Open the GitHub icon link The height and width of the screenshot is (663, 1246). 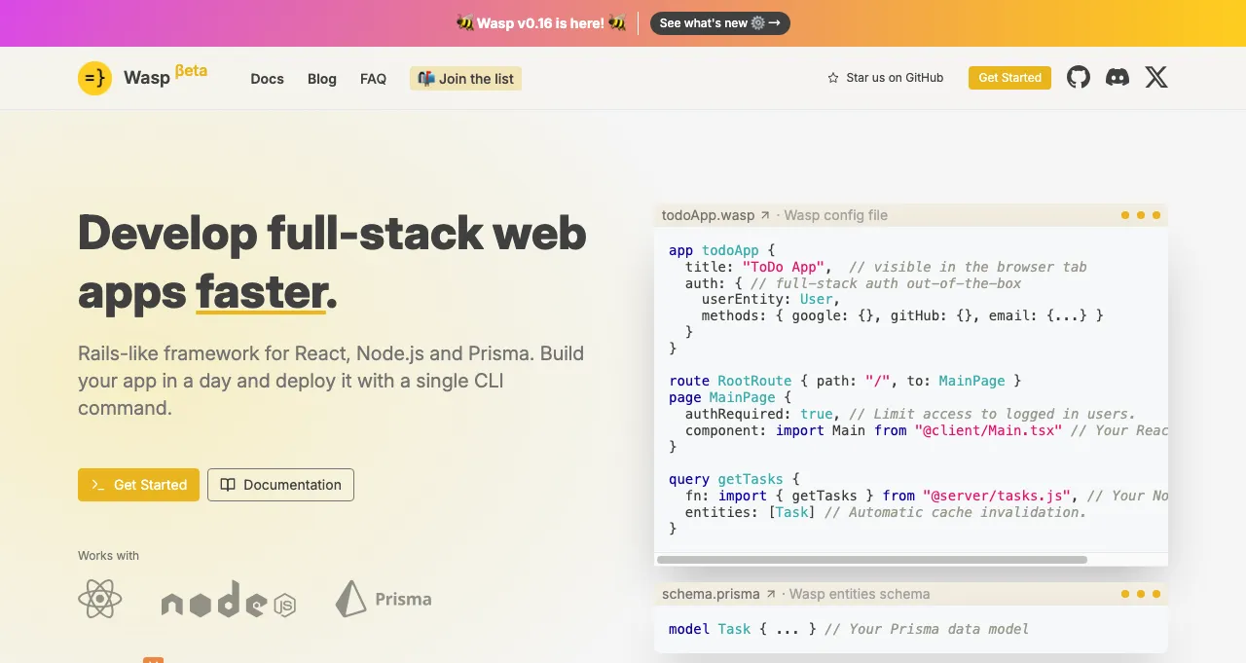point(1079,78)
